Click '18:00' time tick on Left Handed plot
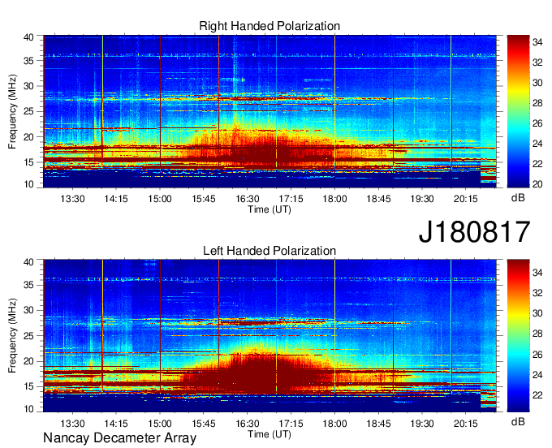This screenshot has width=552, height=448. pyautogui.click(x=334, y=424)
